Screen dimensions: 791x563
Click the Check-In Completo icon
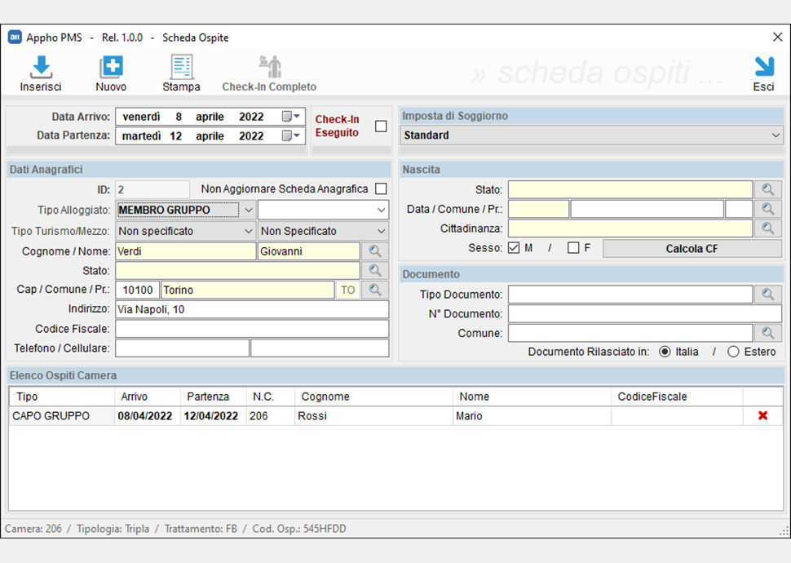(x=270, y=67)
